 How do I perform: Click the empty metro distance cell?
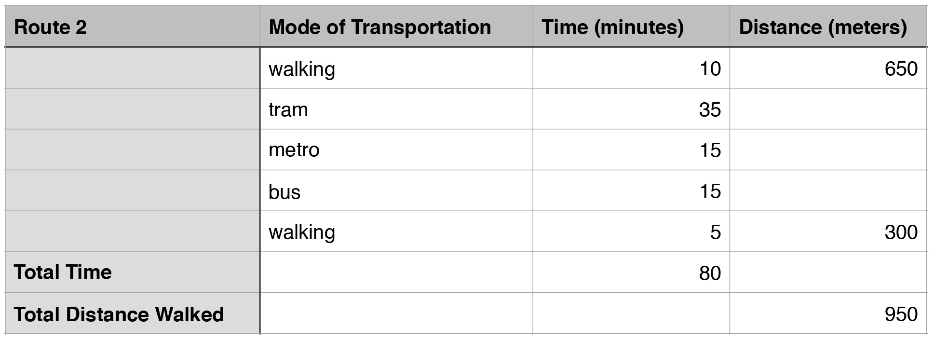(x=828, y=150)
